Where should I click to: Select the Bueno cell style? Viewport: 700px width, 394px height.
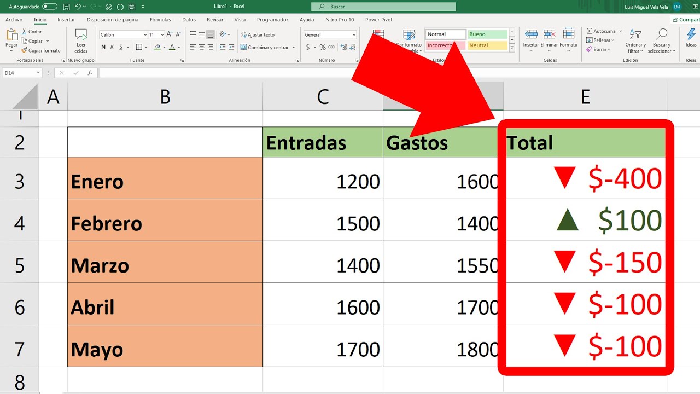click(488, 34)
